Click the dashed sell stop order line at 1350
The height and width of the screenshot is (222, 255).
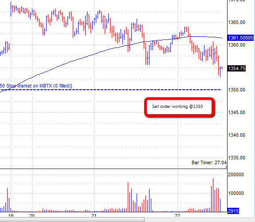click(110, 90)
